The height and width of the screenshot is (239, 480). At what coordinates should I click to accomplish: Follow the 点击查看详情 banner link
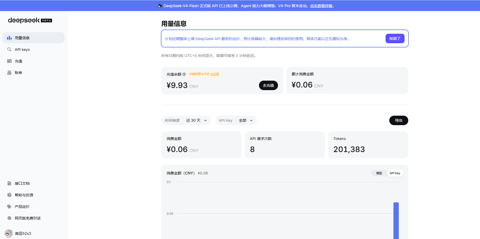321,6
